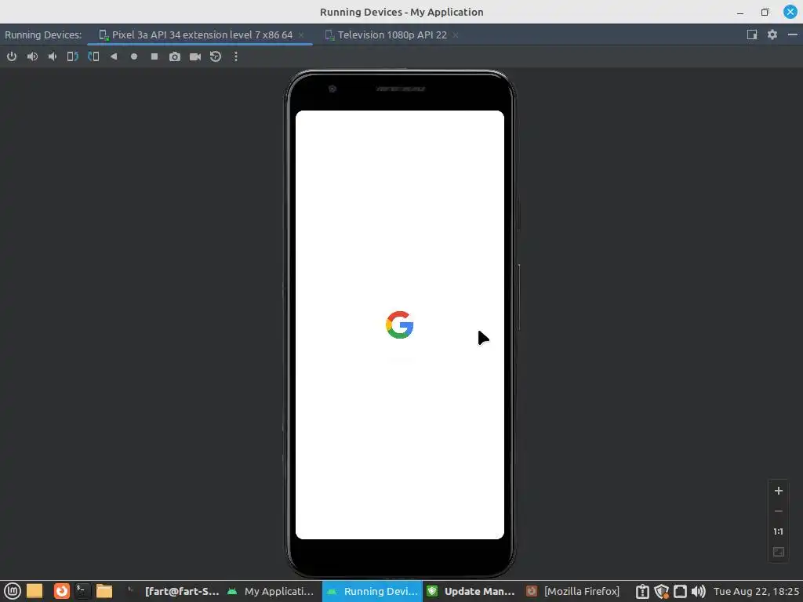Tap the emulator Overview square button
The image size is (803, 602).
(x=154, y=56)
